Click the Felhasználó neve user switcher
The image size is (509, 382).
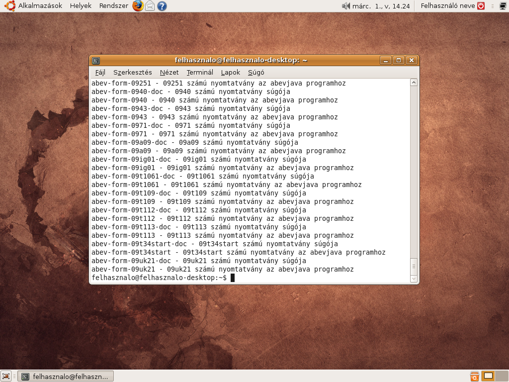click(448, 6)
